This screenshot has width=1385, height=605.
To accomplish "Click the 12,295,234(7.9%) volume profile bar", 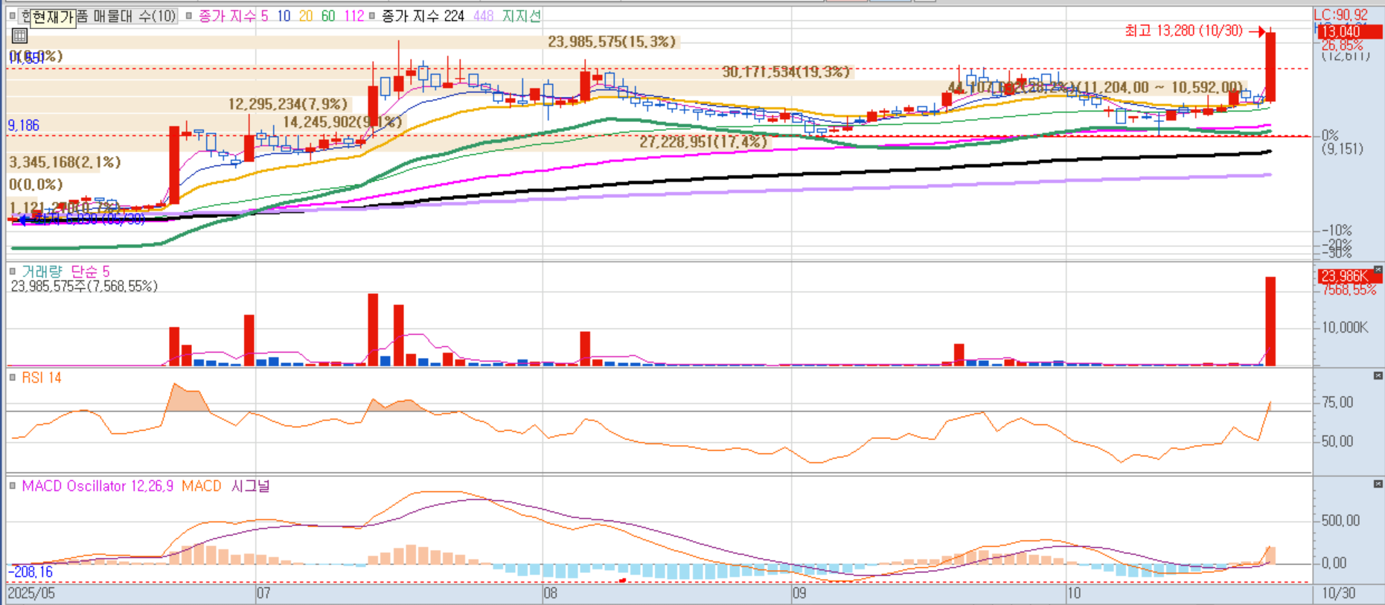I will click(x=179, y=104).
